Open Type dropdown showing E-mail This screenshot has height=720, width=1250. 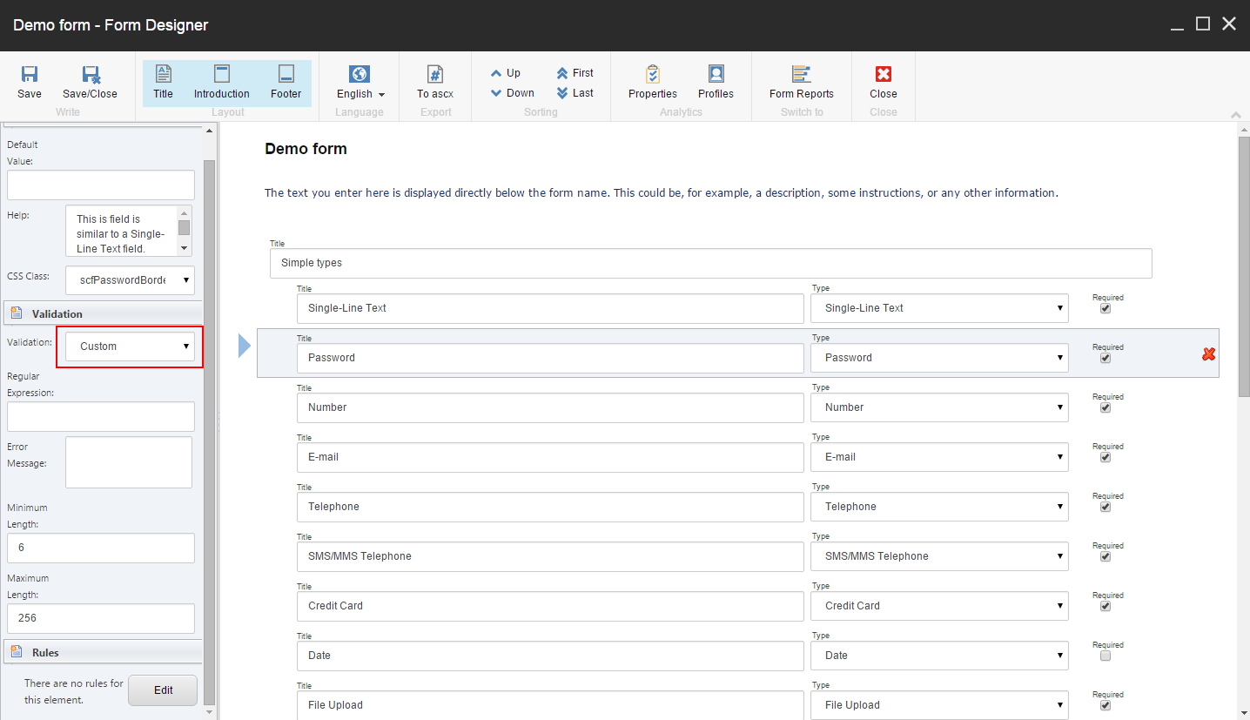(x=939, y=457)
